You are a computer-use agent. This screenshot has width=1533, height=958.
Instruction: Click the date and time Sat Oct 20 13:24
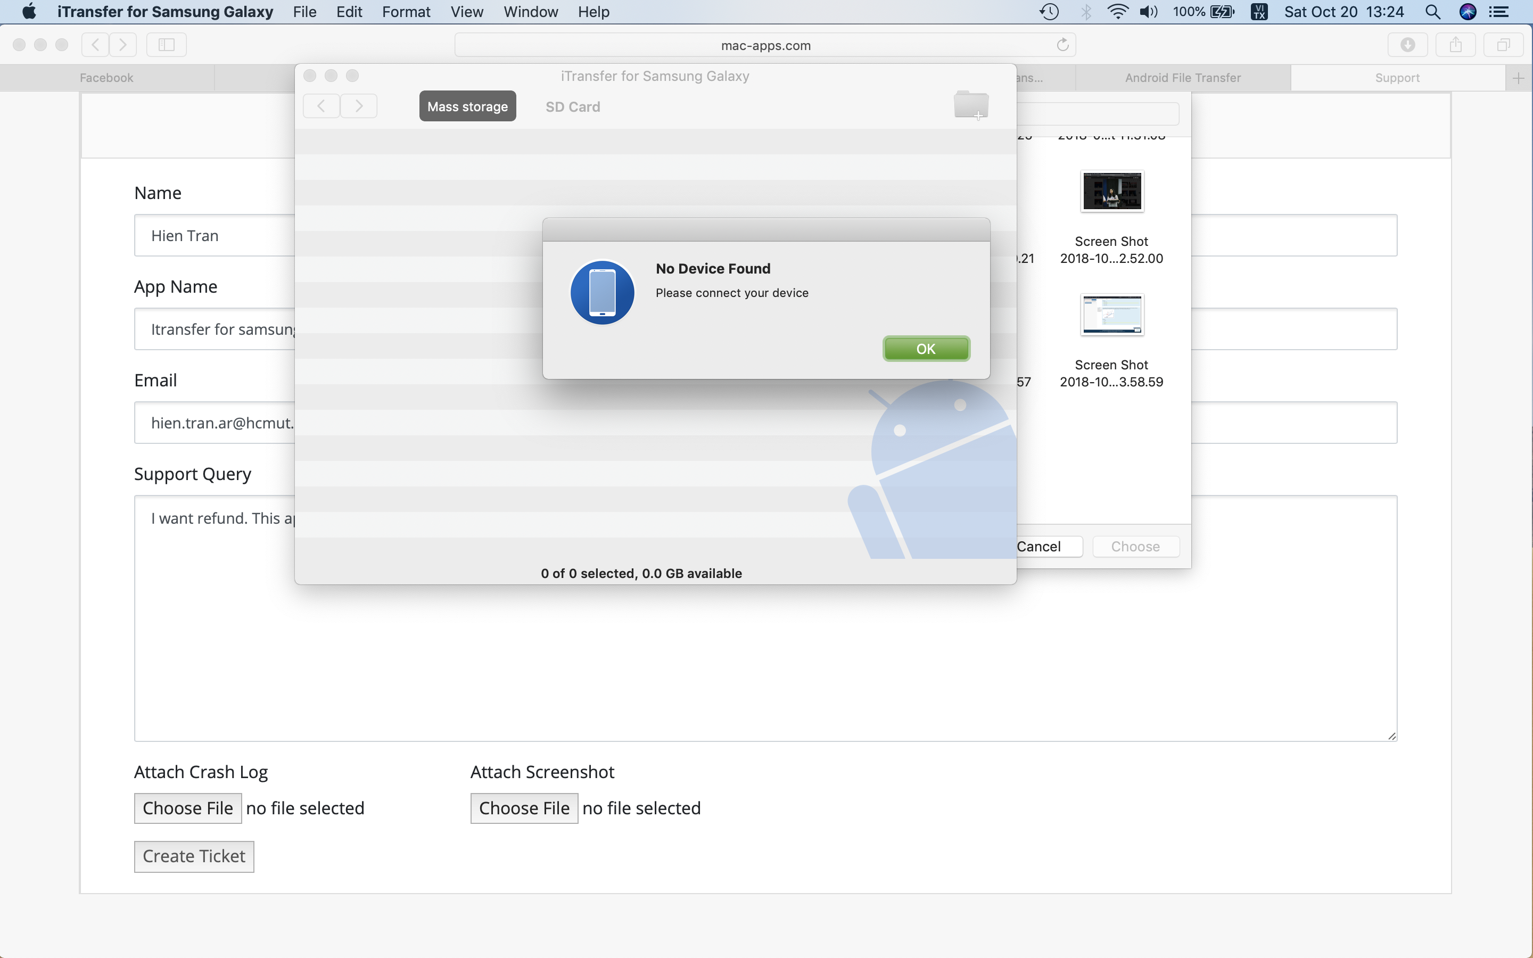[1344, 11]
